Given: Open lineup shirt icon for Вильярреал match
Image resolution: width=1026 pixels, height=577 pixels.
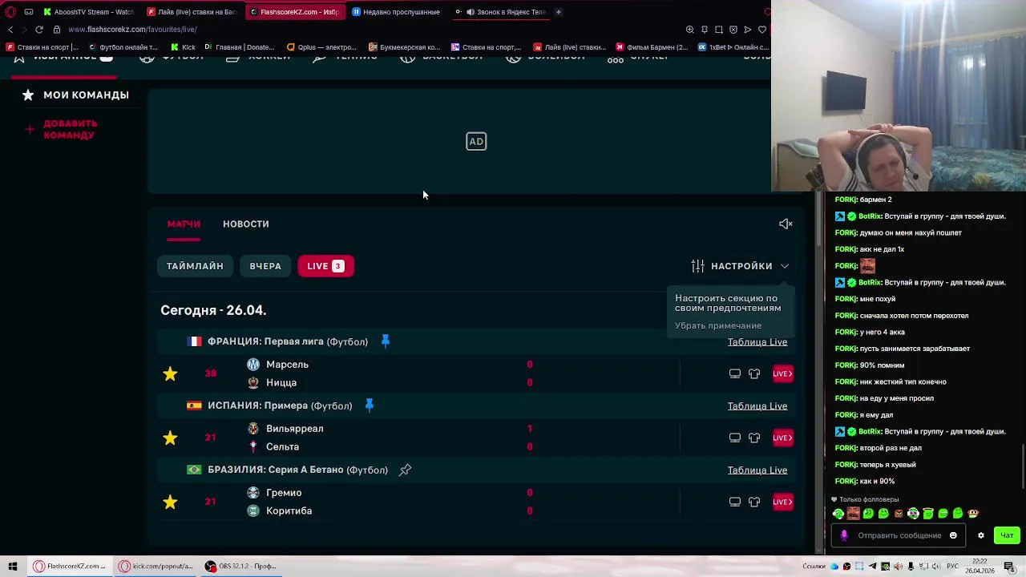Looking at the screenshot, I should pos(754,438).
